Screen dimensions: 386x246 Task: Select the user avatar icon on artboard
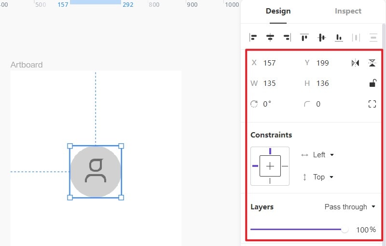pyautogui.click(x=96, y=171)
